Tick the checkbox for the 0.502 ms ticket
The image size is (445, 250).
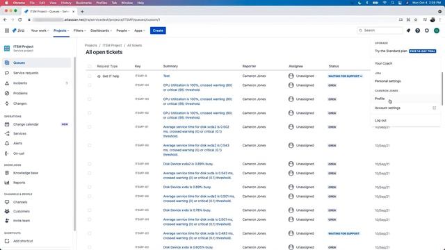pyautogui.click(x=90, y=126)
